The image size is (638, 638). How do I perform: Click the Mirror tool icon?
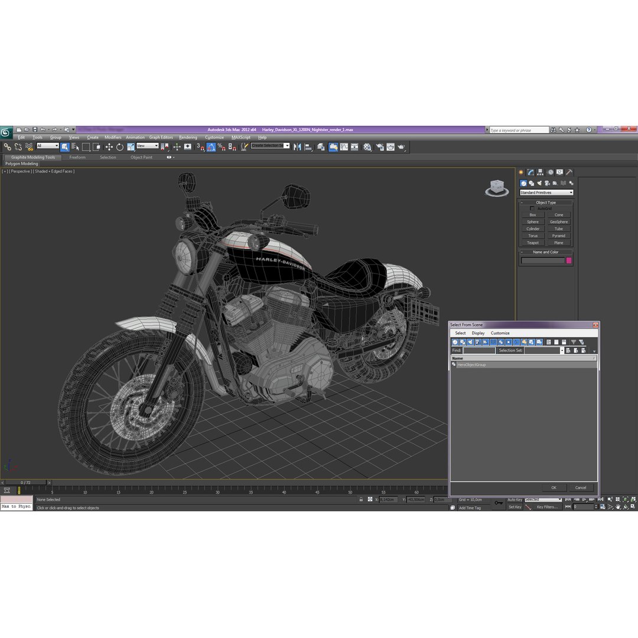297,147
